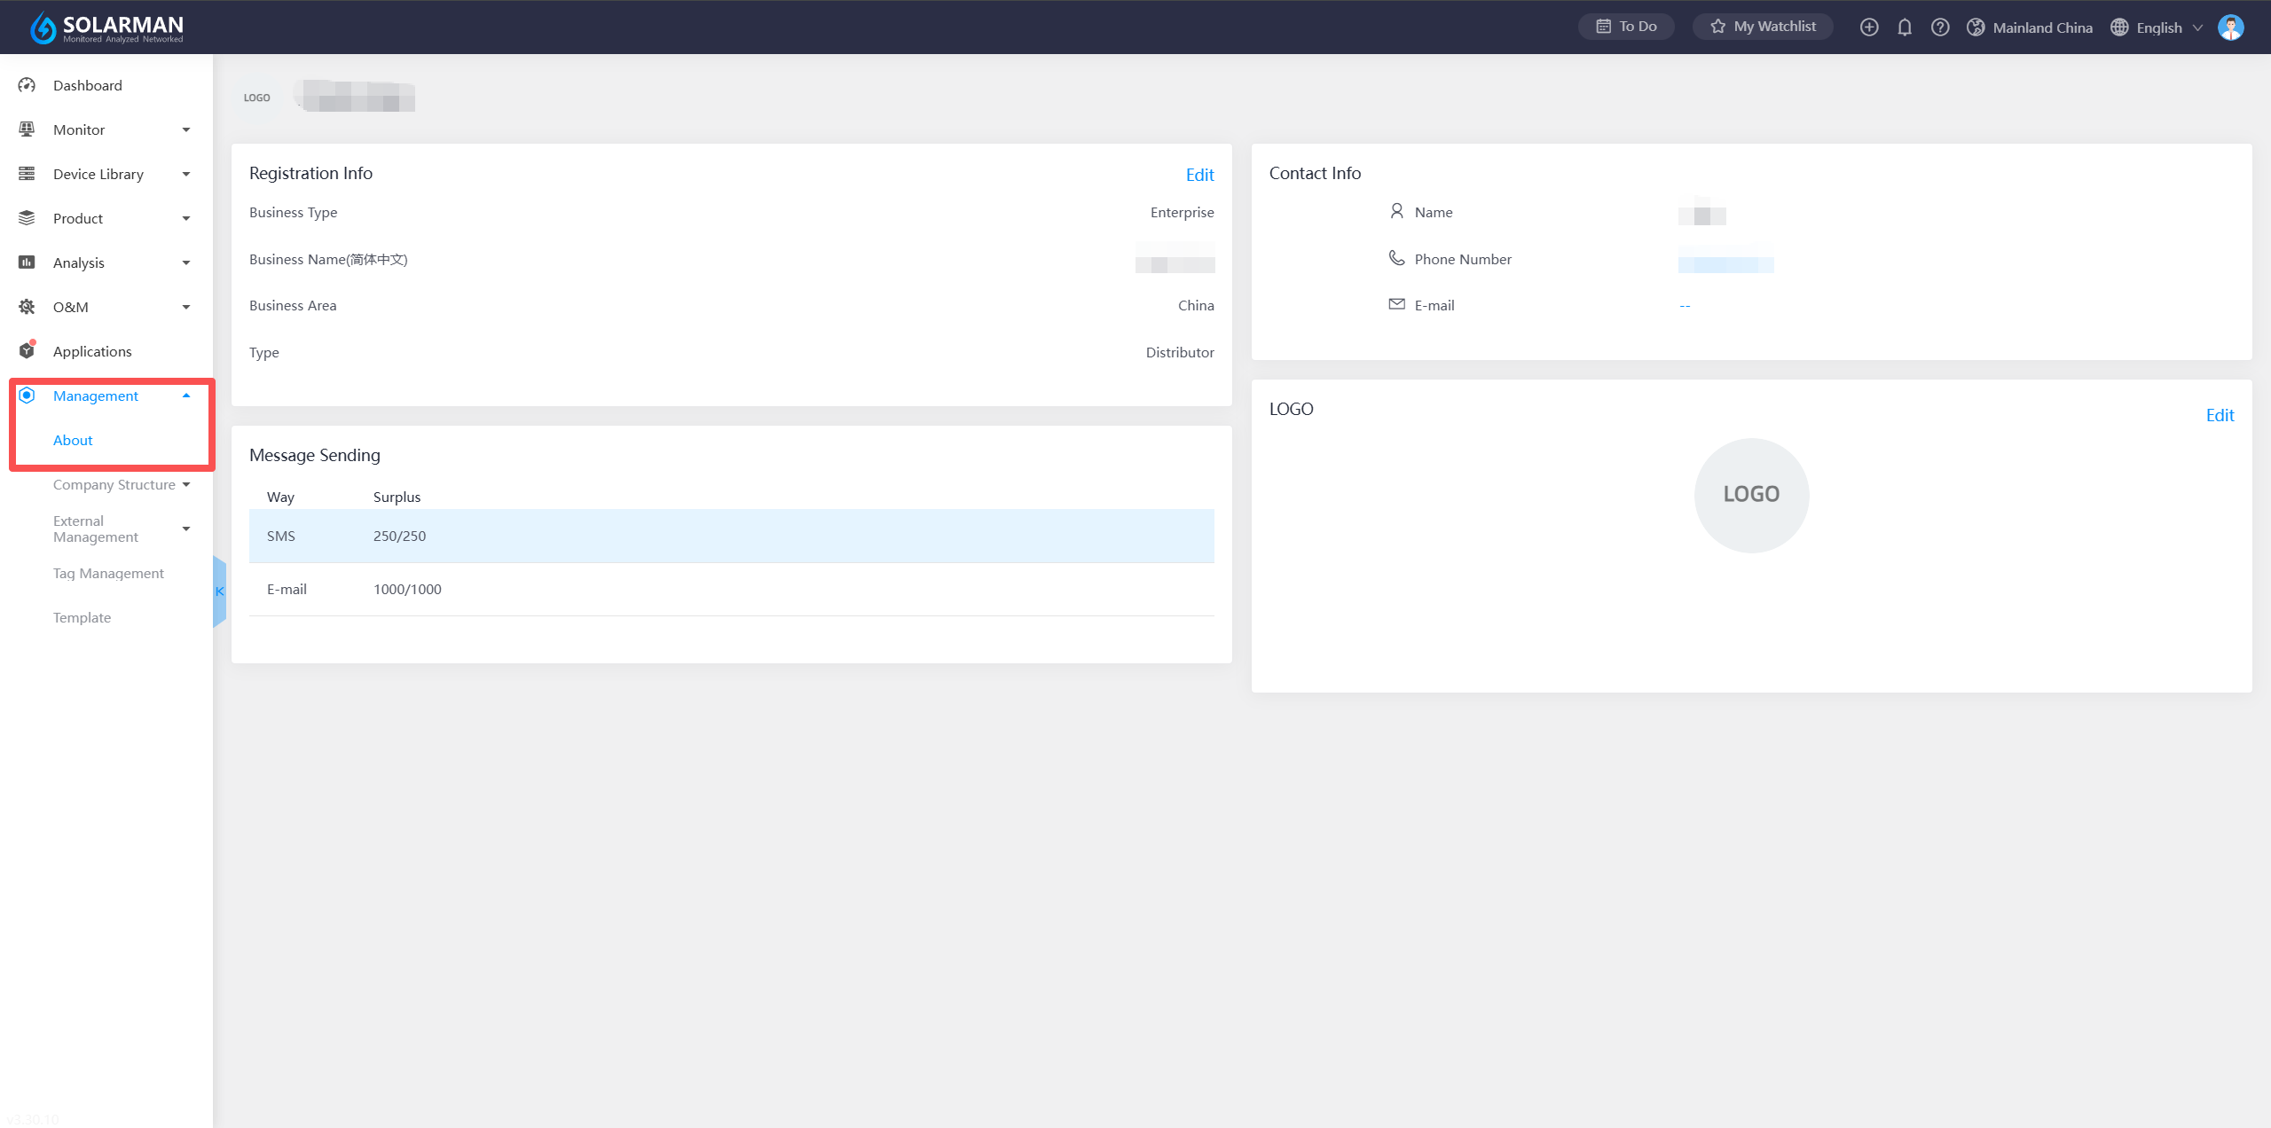Click the SOLARMAN logo in header
This screenshot has width=2271, height=1128.
[106, 27]
